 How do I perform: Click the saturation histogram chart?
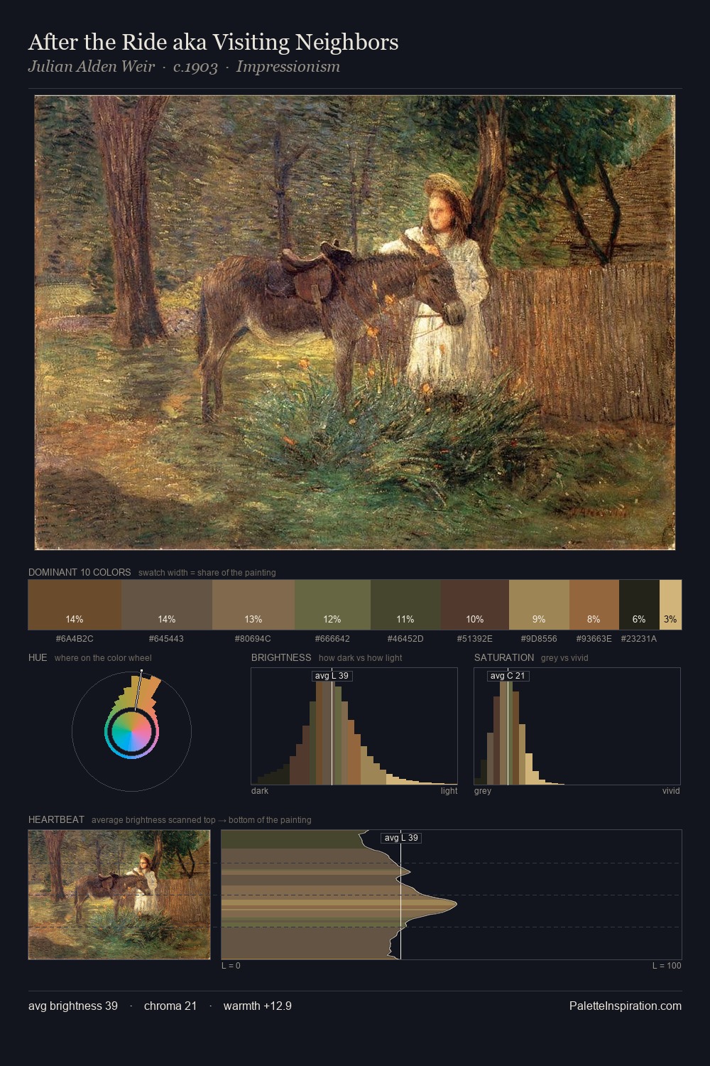click(x=577, y=726)
